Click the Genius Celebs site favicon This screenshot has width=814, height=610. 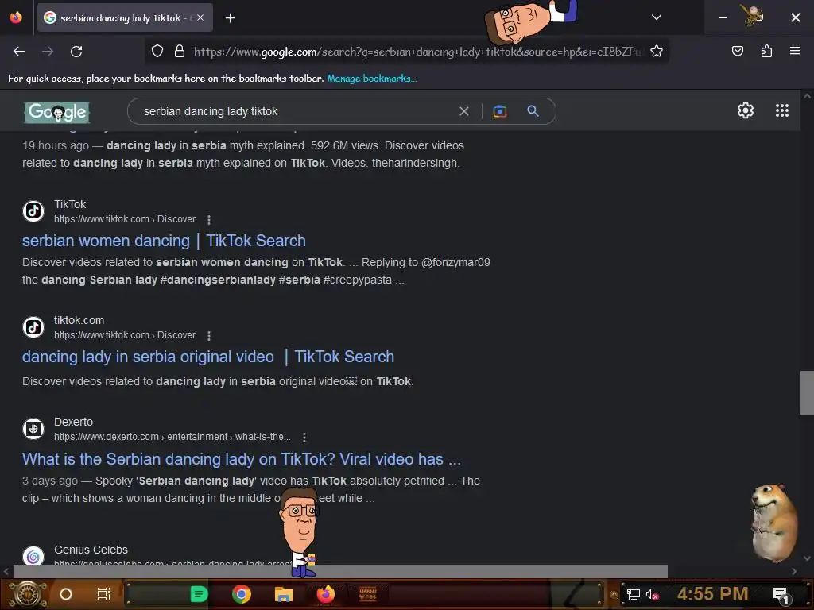pyautogui.click(x=33, y=557)
